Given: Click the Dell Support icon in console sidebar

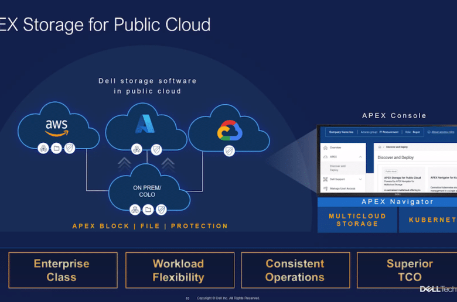Looking at the screenshot, I should pyautogui.click(x=326, y=180).
